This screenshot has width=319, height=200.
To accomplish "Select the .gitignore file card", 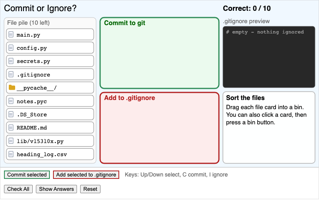I will [50, 75].
